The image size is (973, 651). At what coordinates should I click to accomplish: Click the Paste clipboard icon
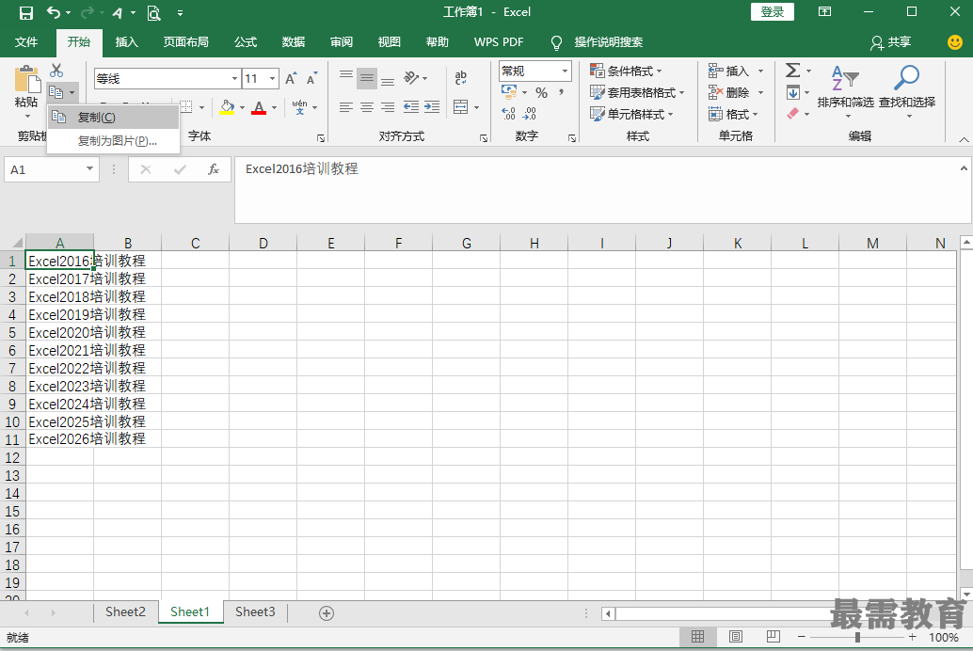(26, 79)
